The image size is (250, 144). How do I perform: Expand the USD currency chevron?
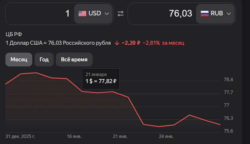point(106,14)
